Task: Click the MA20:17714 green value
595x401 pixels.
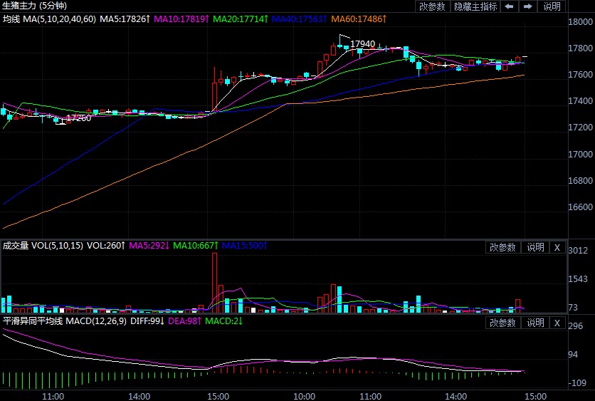Action: coord(241,19)
